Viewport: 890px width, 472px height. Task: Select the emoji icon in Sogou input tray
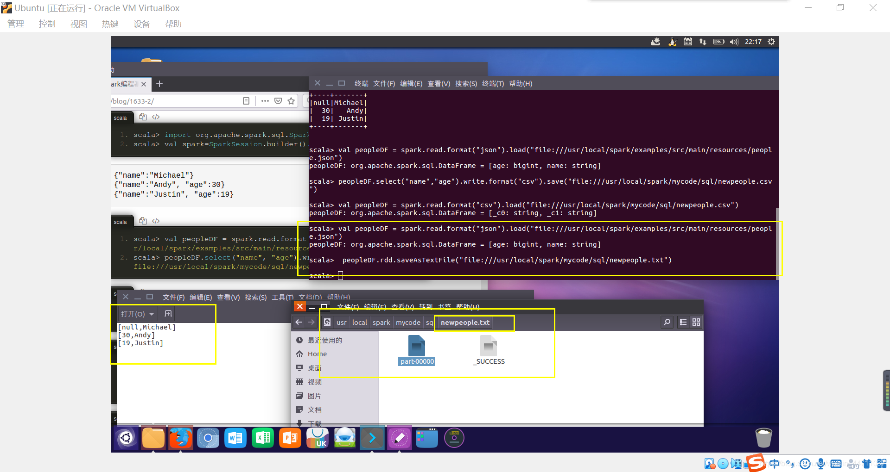tap(805, 464)
